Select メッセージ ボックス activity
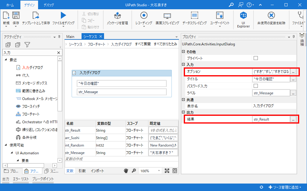 pos(31,83)
